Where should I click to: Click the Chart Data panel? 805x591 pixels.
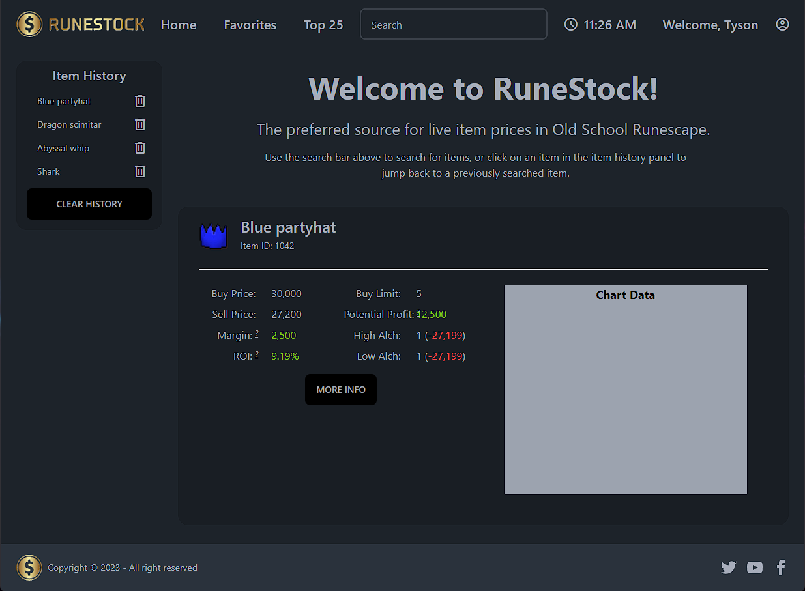tap(626, 390)
